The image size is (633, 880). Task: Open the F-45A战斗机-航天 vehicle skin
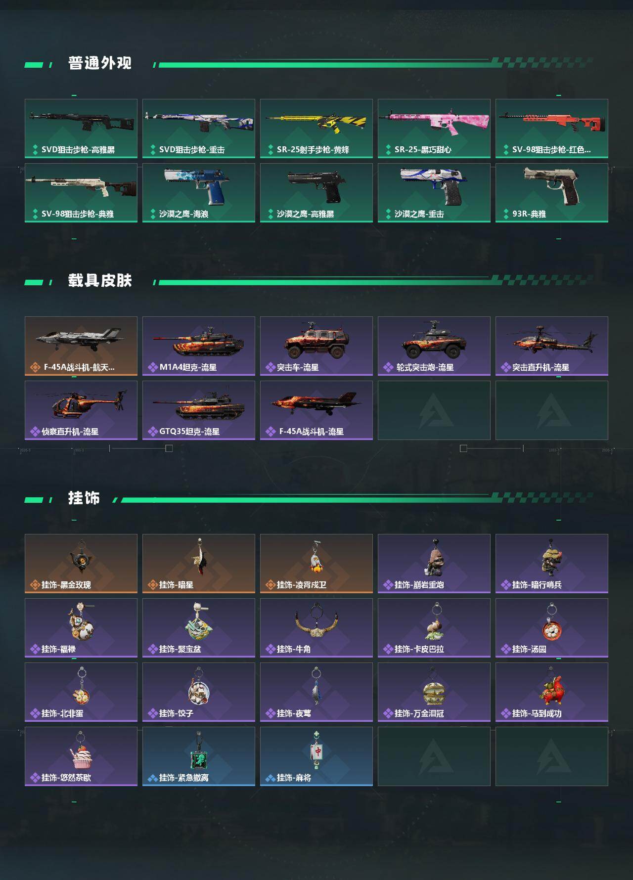[81, 346]
